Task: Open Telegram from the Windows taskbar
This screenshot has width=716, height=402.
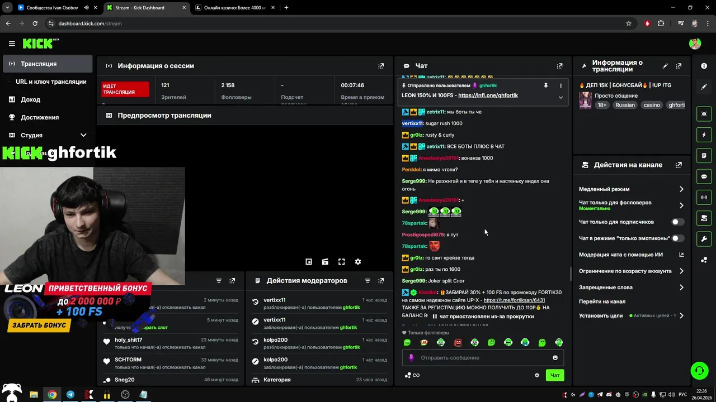Action: (x=70, y=395)
